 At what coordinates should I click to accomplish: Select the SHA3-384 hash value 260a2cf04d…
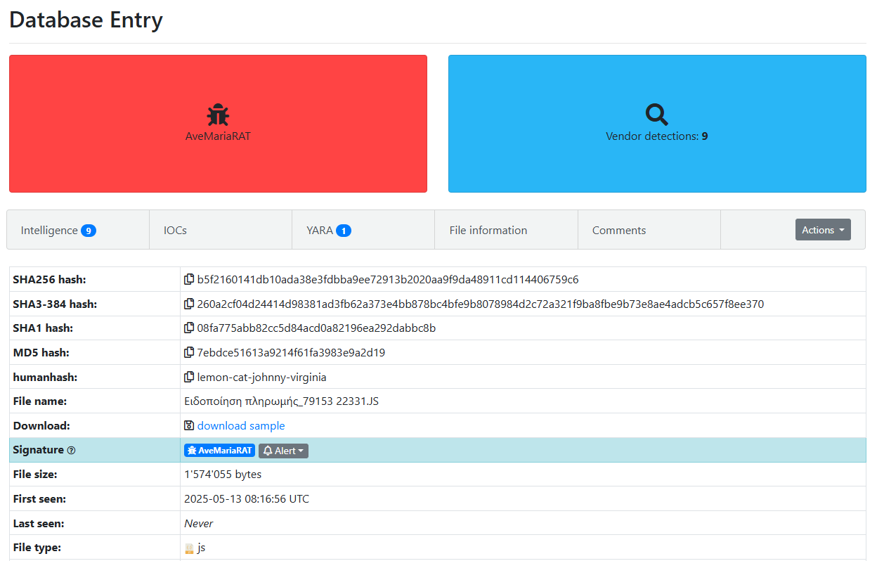[481, 304]
